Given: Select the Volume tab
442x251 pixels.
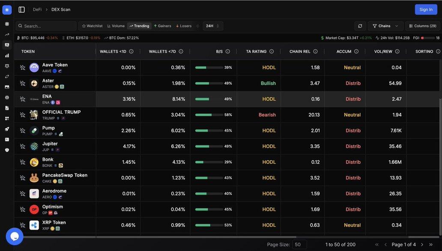Looking at the screenshot, I should click(x=116, y=26).
